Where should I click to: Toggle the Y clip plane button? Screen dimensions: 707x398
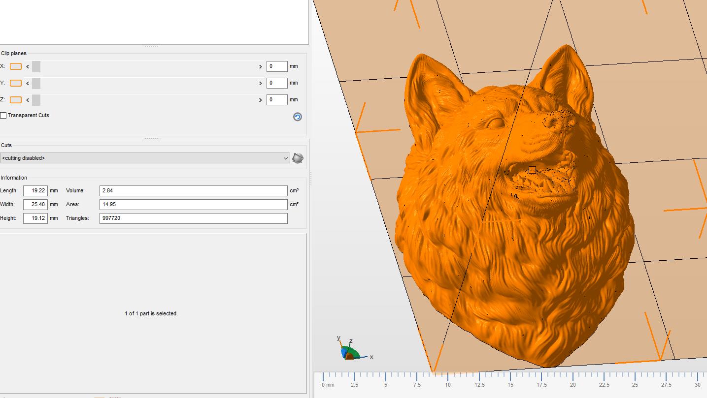pyautogui.click(x=16, y=83)
